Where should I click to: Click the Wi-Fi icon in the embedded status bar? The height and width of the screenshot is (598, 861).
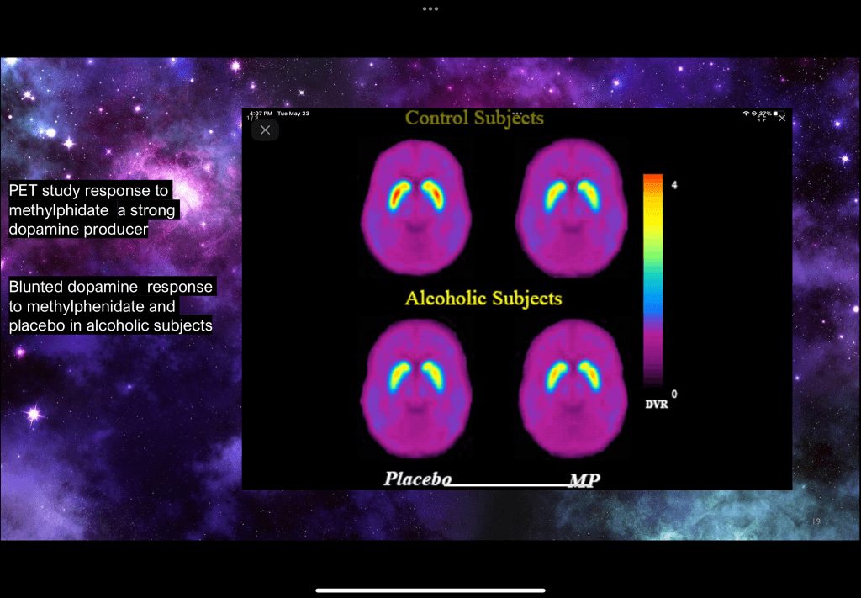click(x=747, y=113)
